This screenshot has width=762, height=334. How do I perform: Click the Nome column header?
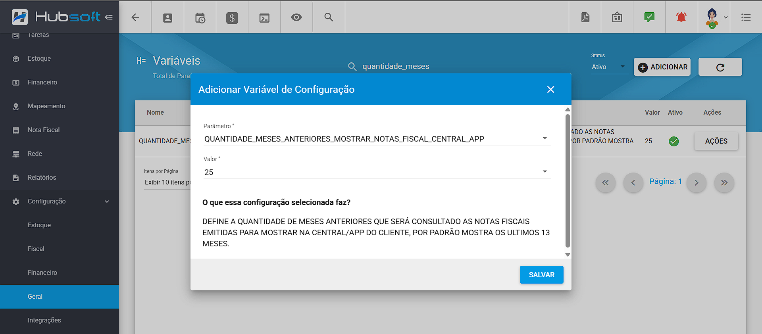pyautogui.click(x=155, y=113)
